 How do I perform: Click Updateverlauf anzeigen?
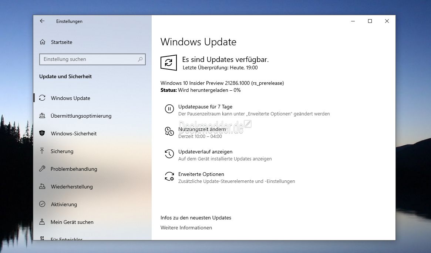coord(205,152)
